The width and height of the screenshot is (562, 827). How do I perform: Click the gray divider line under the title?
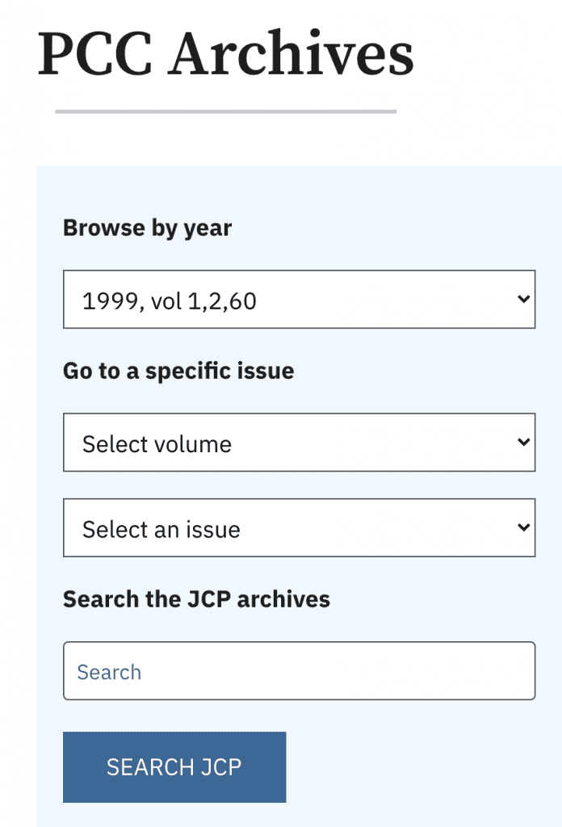click(226, 111)
